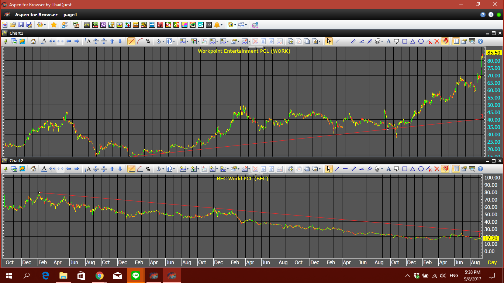Image resolution: width=504 pixels, height=283 pixels.
Task: Click the red FF icon in main toolbar
Action: (160, 25)
